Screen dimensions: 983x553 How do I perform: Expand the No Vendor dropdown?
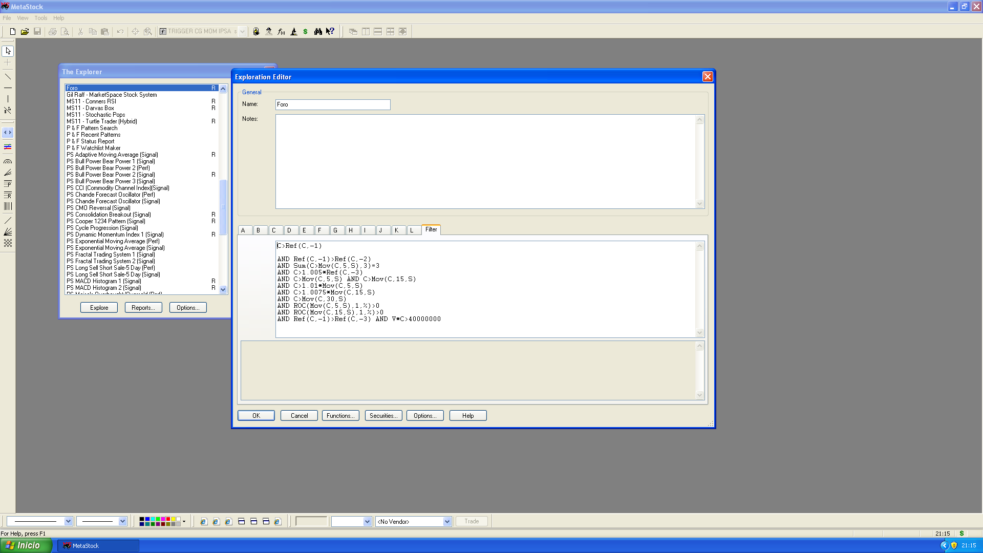(447, 522)
